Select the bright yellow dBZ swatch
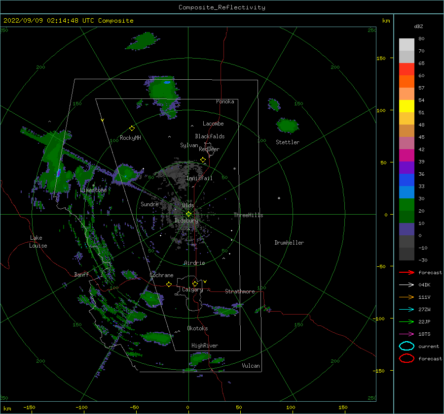This screenshot has height=414, width=444. point(407,106)
